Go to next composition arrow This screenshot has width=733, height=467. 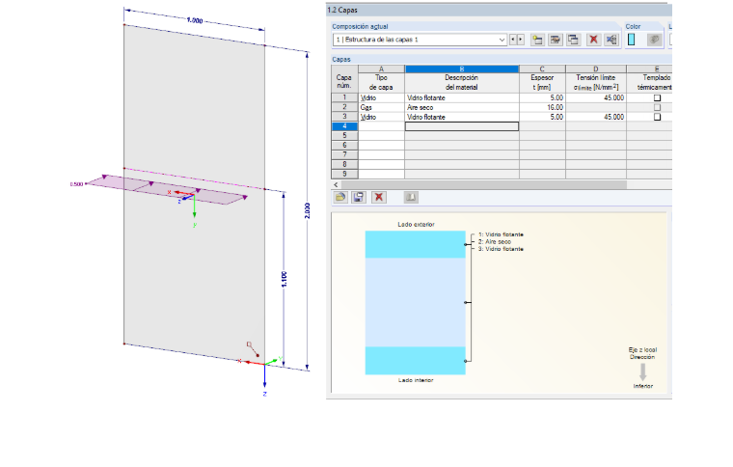520,40
